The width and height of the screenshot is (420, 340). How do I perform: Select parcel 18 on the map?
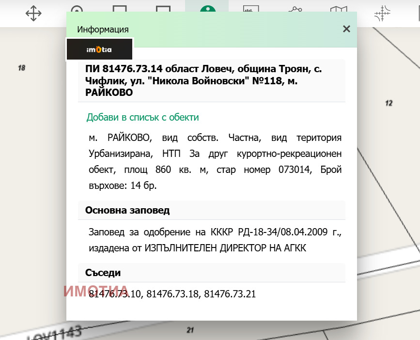(21, 68)
